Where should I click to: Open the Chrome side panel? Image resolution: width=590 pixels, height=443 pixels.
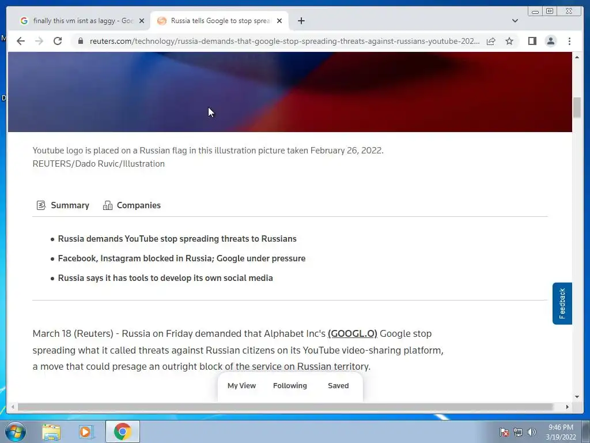pyautogui.click(x=532, y=41)
